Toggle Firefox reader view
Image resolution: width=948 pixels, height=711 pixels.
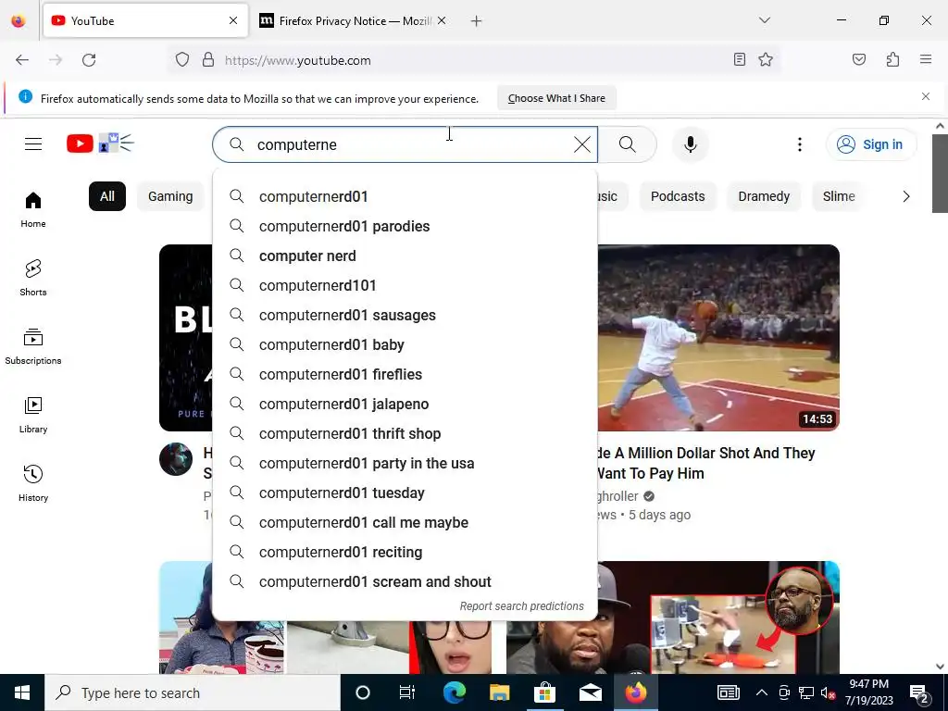(739, 59)
